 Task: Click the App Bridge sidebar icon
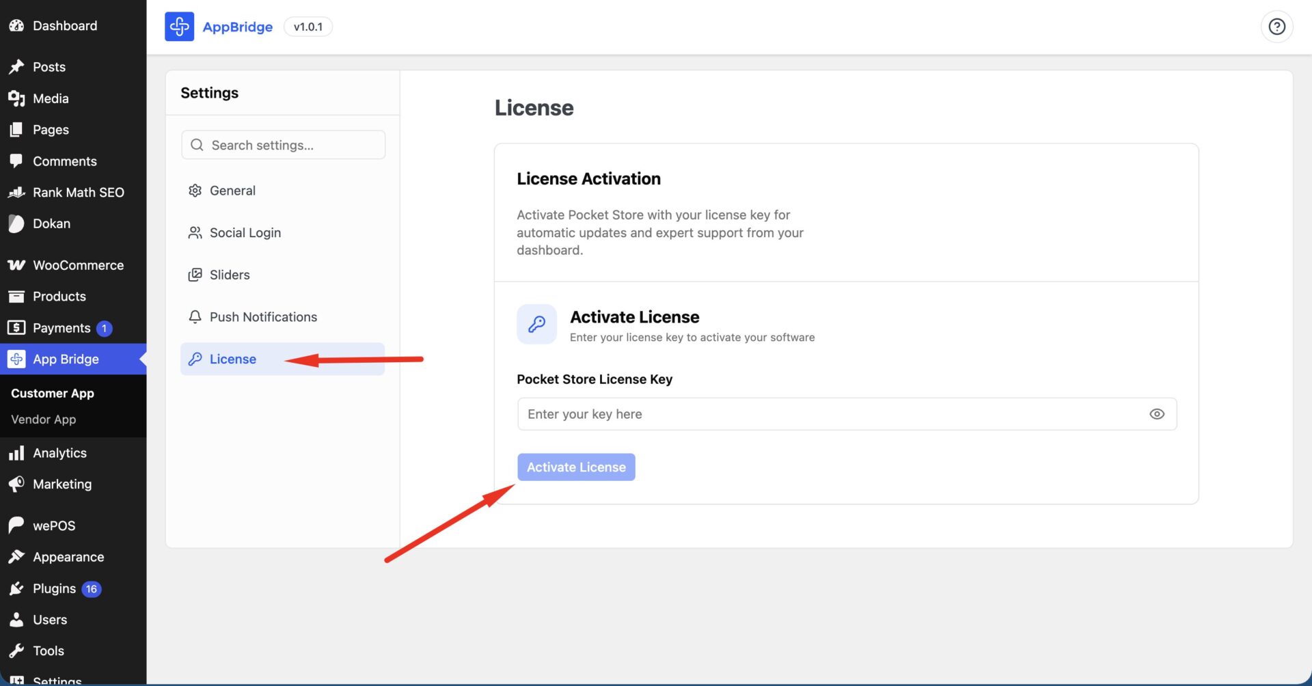(16, 359)
